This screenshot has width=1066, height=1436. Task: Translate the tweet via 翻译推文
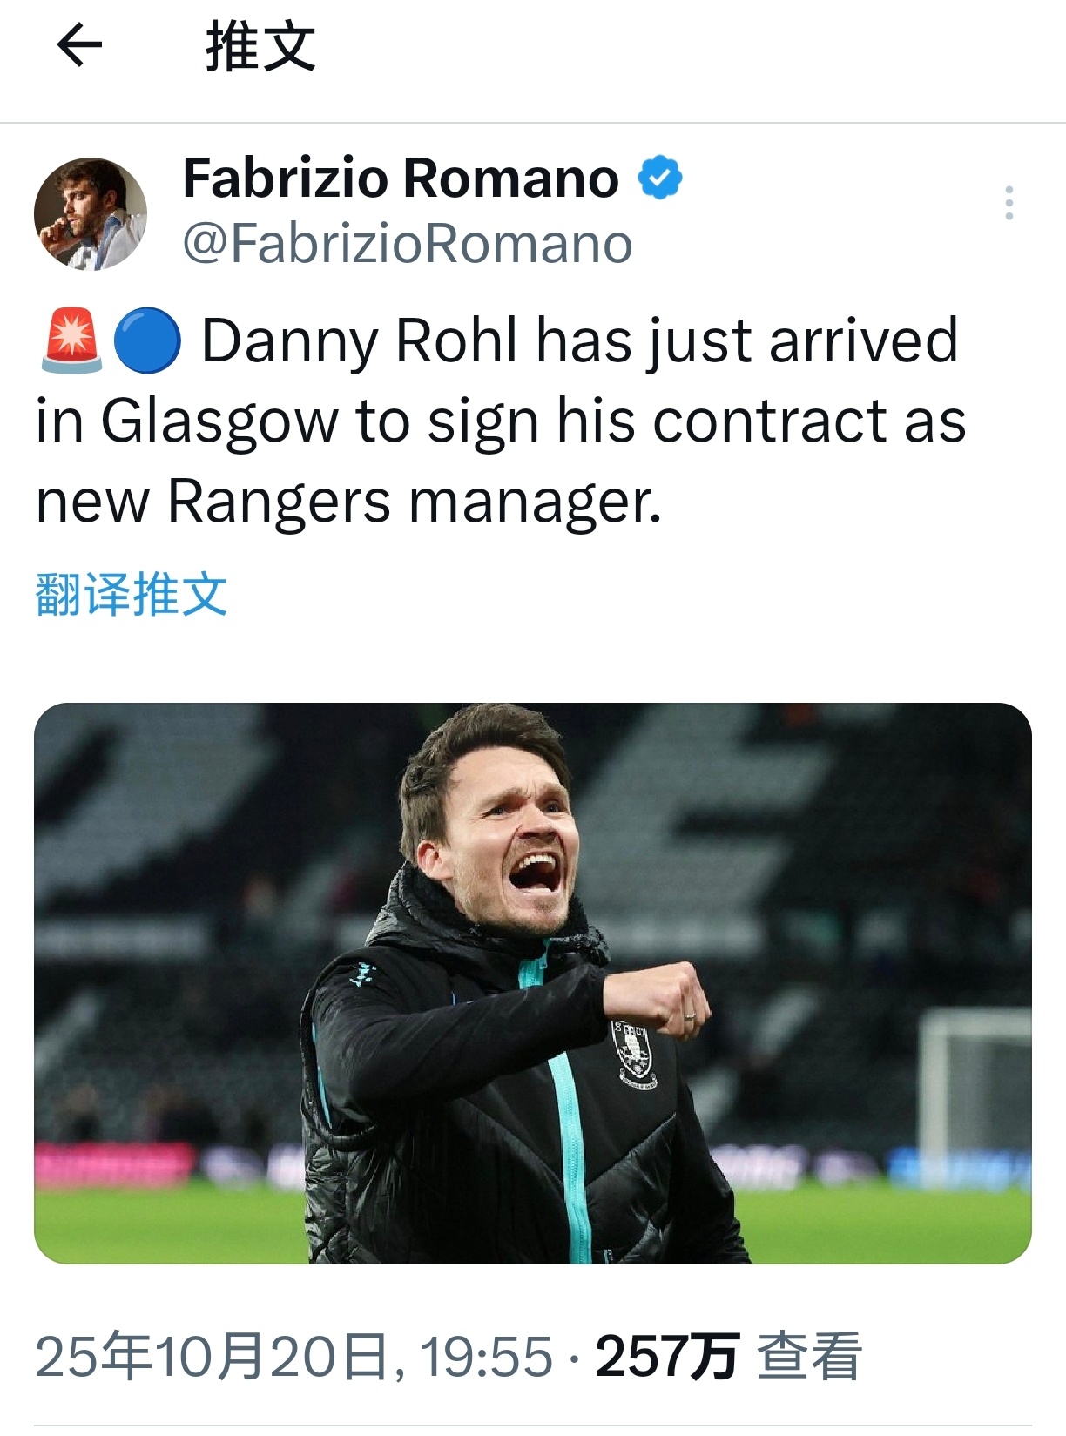tap(132, 595)
